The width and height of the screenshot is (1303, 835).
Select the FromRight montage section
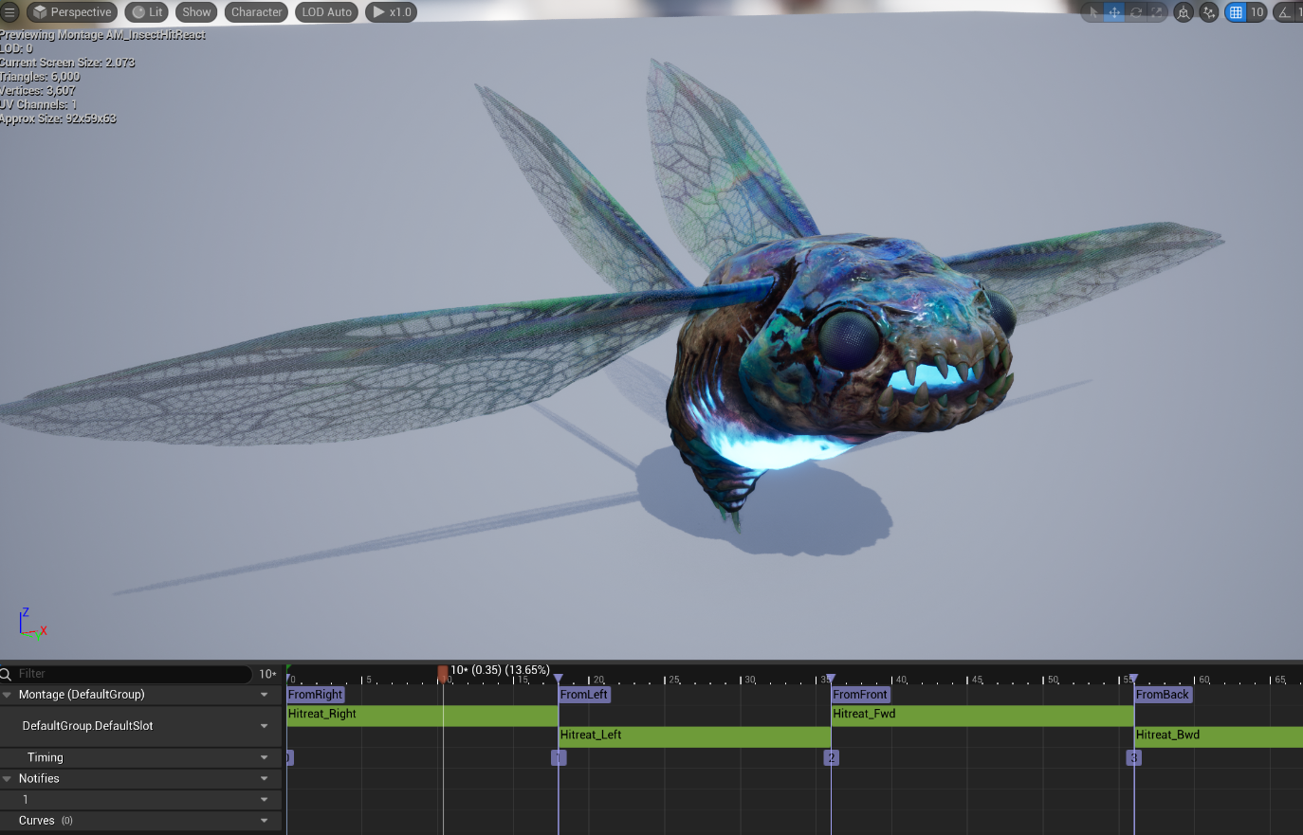pos(315,695)
